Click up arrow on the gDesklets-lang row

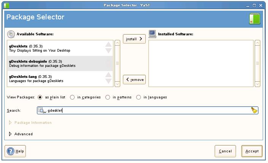108,75
